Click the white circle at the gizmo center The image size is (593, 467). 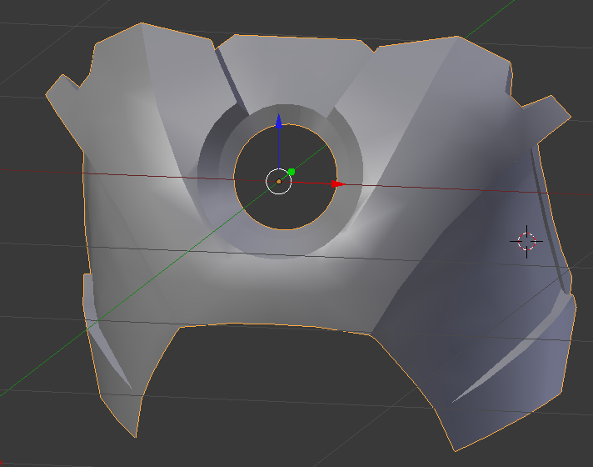279,182
